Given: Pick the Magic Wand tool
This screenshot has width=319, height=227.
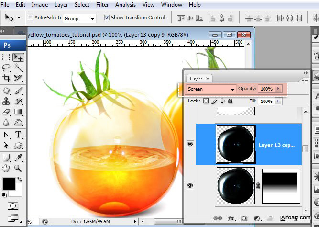Looking at the screenshot, I should tap(18, 67).
